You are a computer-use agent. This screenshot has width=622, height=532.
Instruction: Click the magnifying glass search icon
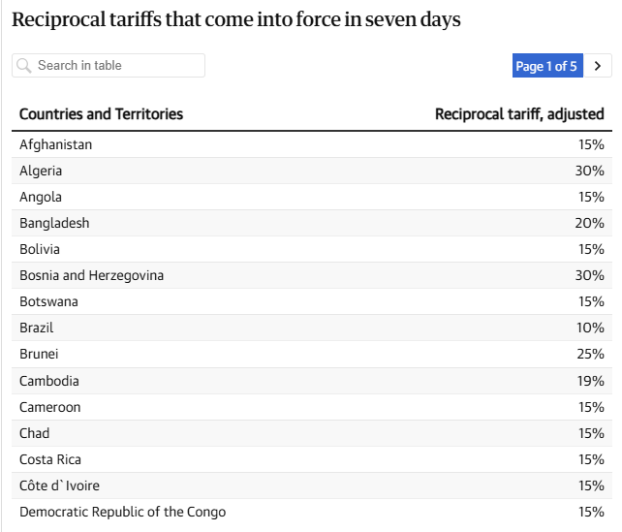pos(24,66)
